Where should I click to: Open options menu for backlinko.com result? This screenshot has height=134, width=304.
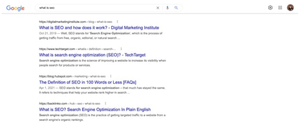[105, 104]
